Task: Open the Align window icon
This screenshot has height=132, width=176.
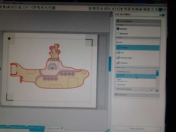Action: point(133,9)
